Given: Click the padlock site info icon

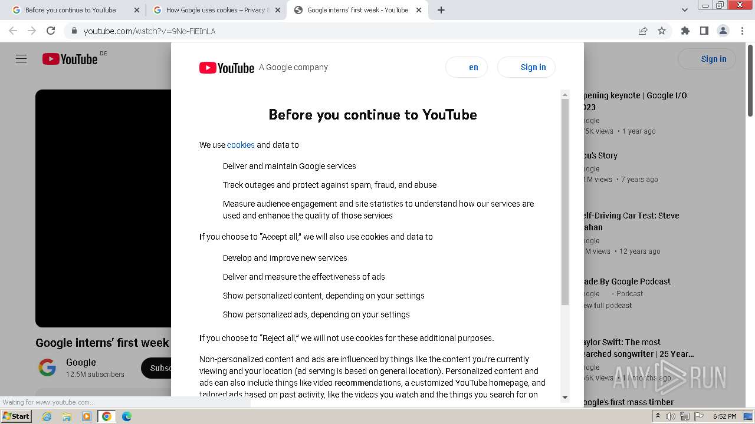Looking at the screenshot, I should pos(74,31).
